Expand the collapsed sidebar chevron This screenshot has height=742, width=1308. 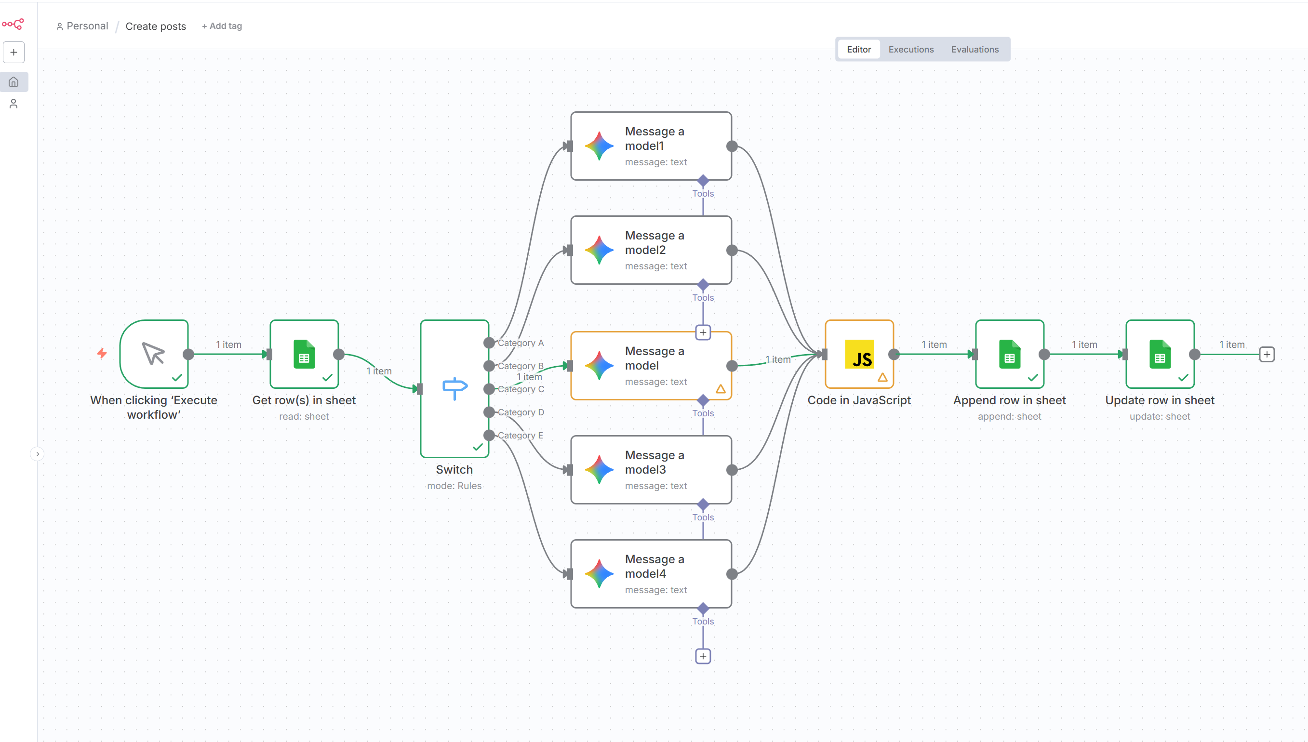(x=37, y=453)
